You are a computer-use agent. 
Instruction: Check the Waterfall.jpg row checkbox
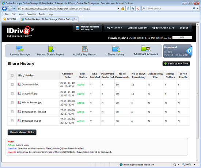pos(12,93)
